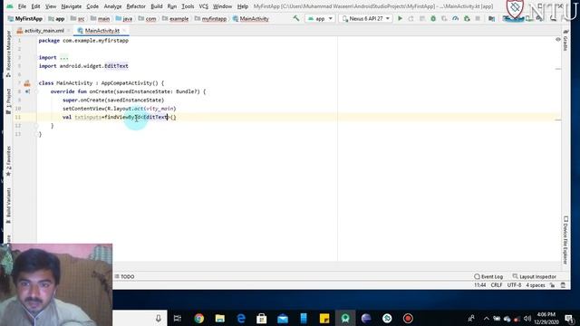The width and height of the screenshot is (580, 326).
Task: Click the related XML file gutter icon on line 7
Action: tap(27, 83)
